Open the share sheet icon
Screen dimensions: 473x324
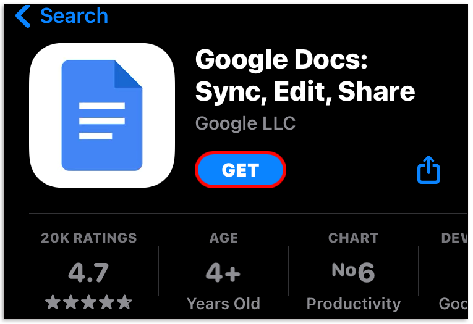(428, 169)
